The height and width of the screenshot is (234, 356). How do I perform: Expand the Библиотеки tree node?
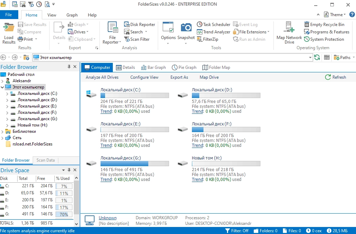(2, 132)
